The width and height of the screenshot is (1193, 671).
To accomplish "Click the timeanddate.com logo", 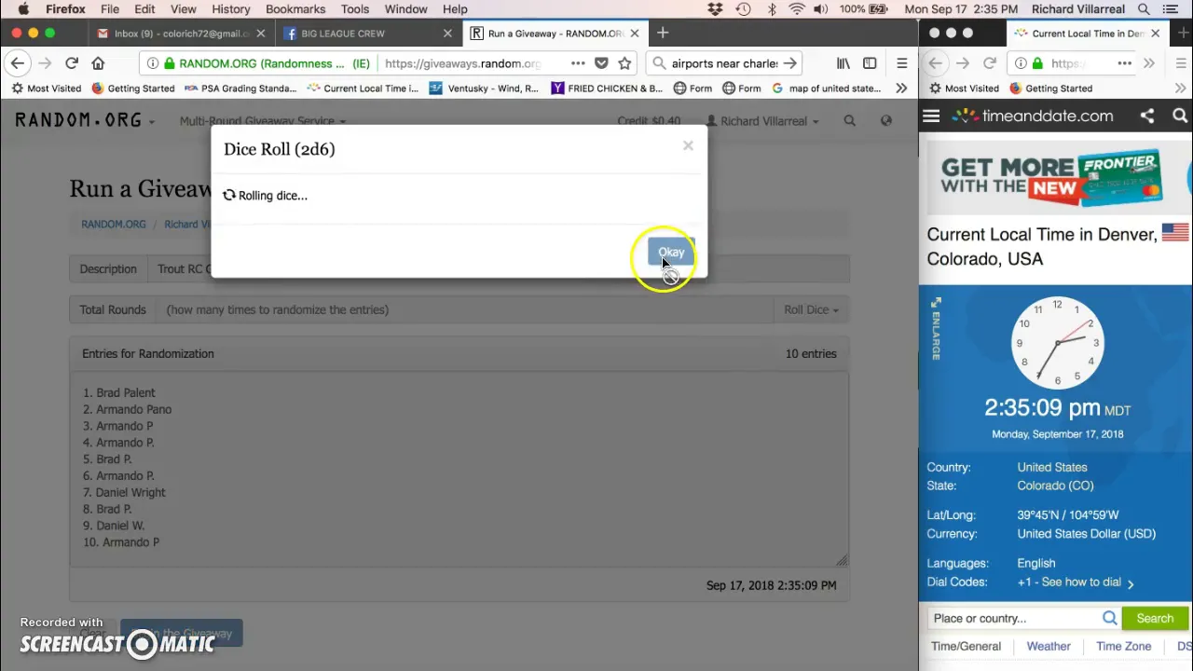I will click(1033, 116).
